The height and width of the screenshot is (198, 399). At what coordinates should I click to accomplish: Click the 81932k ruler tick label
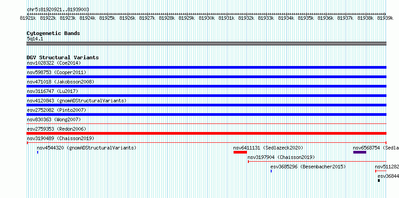tap(247, 18)
